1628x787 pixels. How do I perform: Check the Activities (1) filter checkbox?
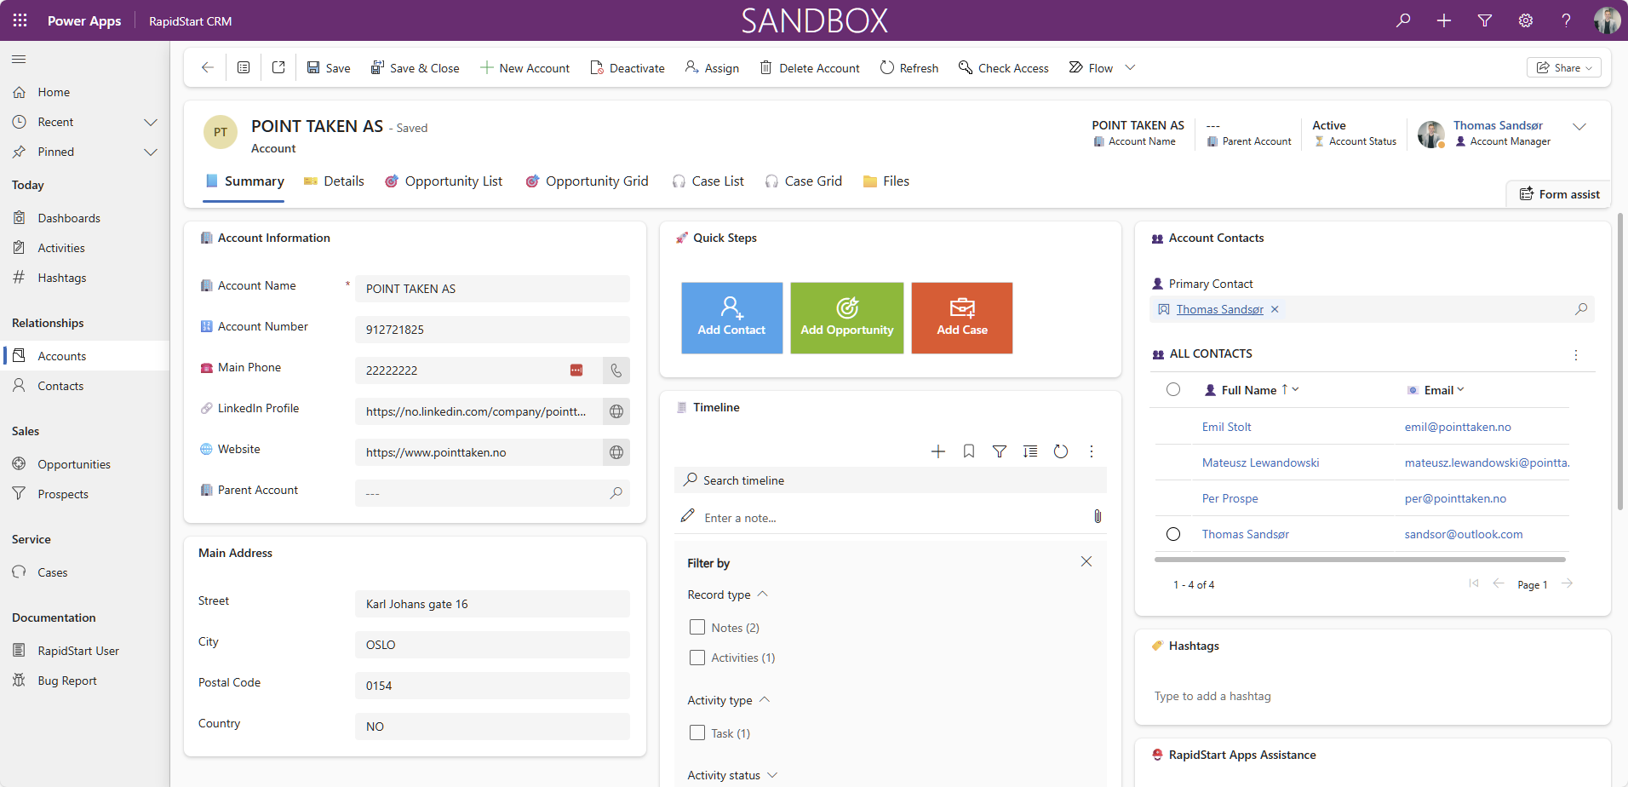point(697,658)
